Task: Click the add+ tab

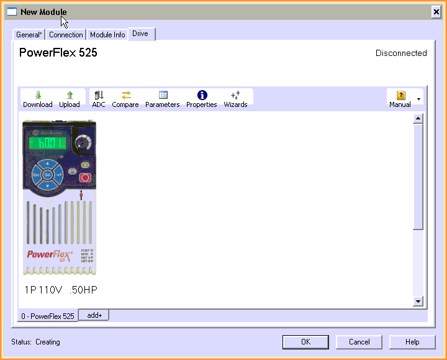Action: [x=94, y=315]
